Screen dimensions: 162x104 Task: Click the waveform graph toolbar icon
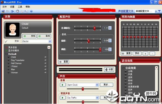pos(22,11)
